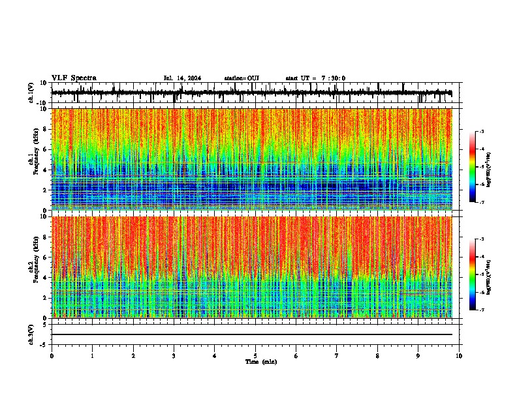Click time axis tick label "3"
Viewport: 517px width, 399px height.
(174, 356)
